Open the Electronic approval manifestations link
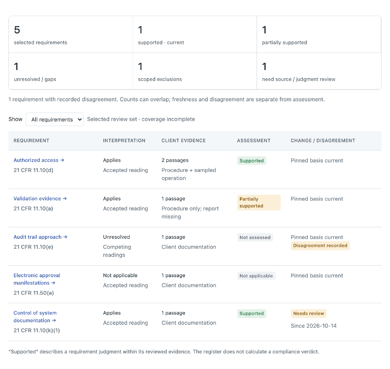The image size is (390, 369). pos(37,279)
